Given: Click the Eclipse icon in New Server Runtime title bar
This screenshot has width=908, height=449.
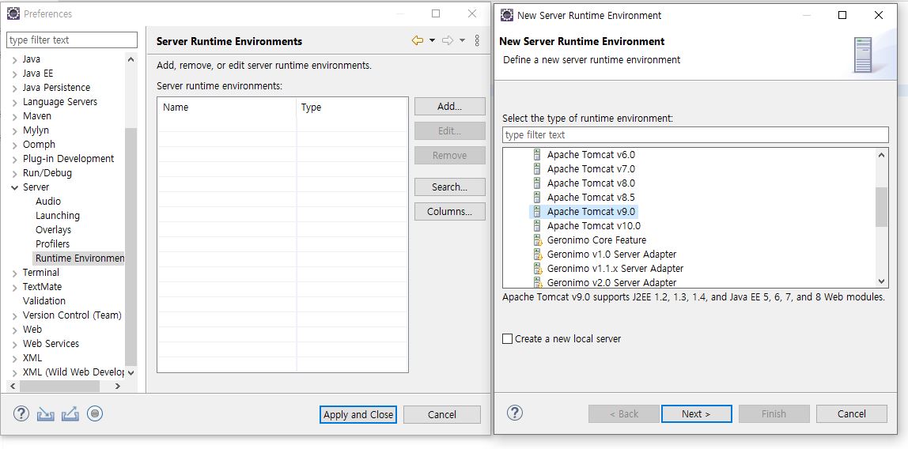Looking at the screenshot, I should click(507, 15).
